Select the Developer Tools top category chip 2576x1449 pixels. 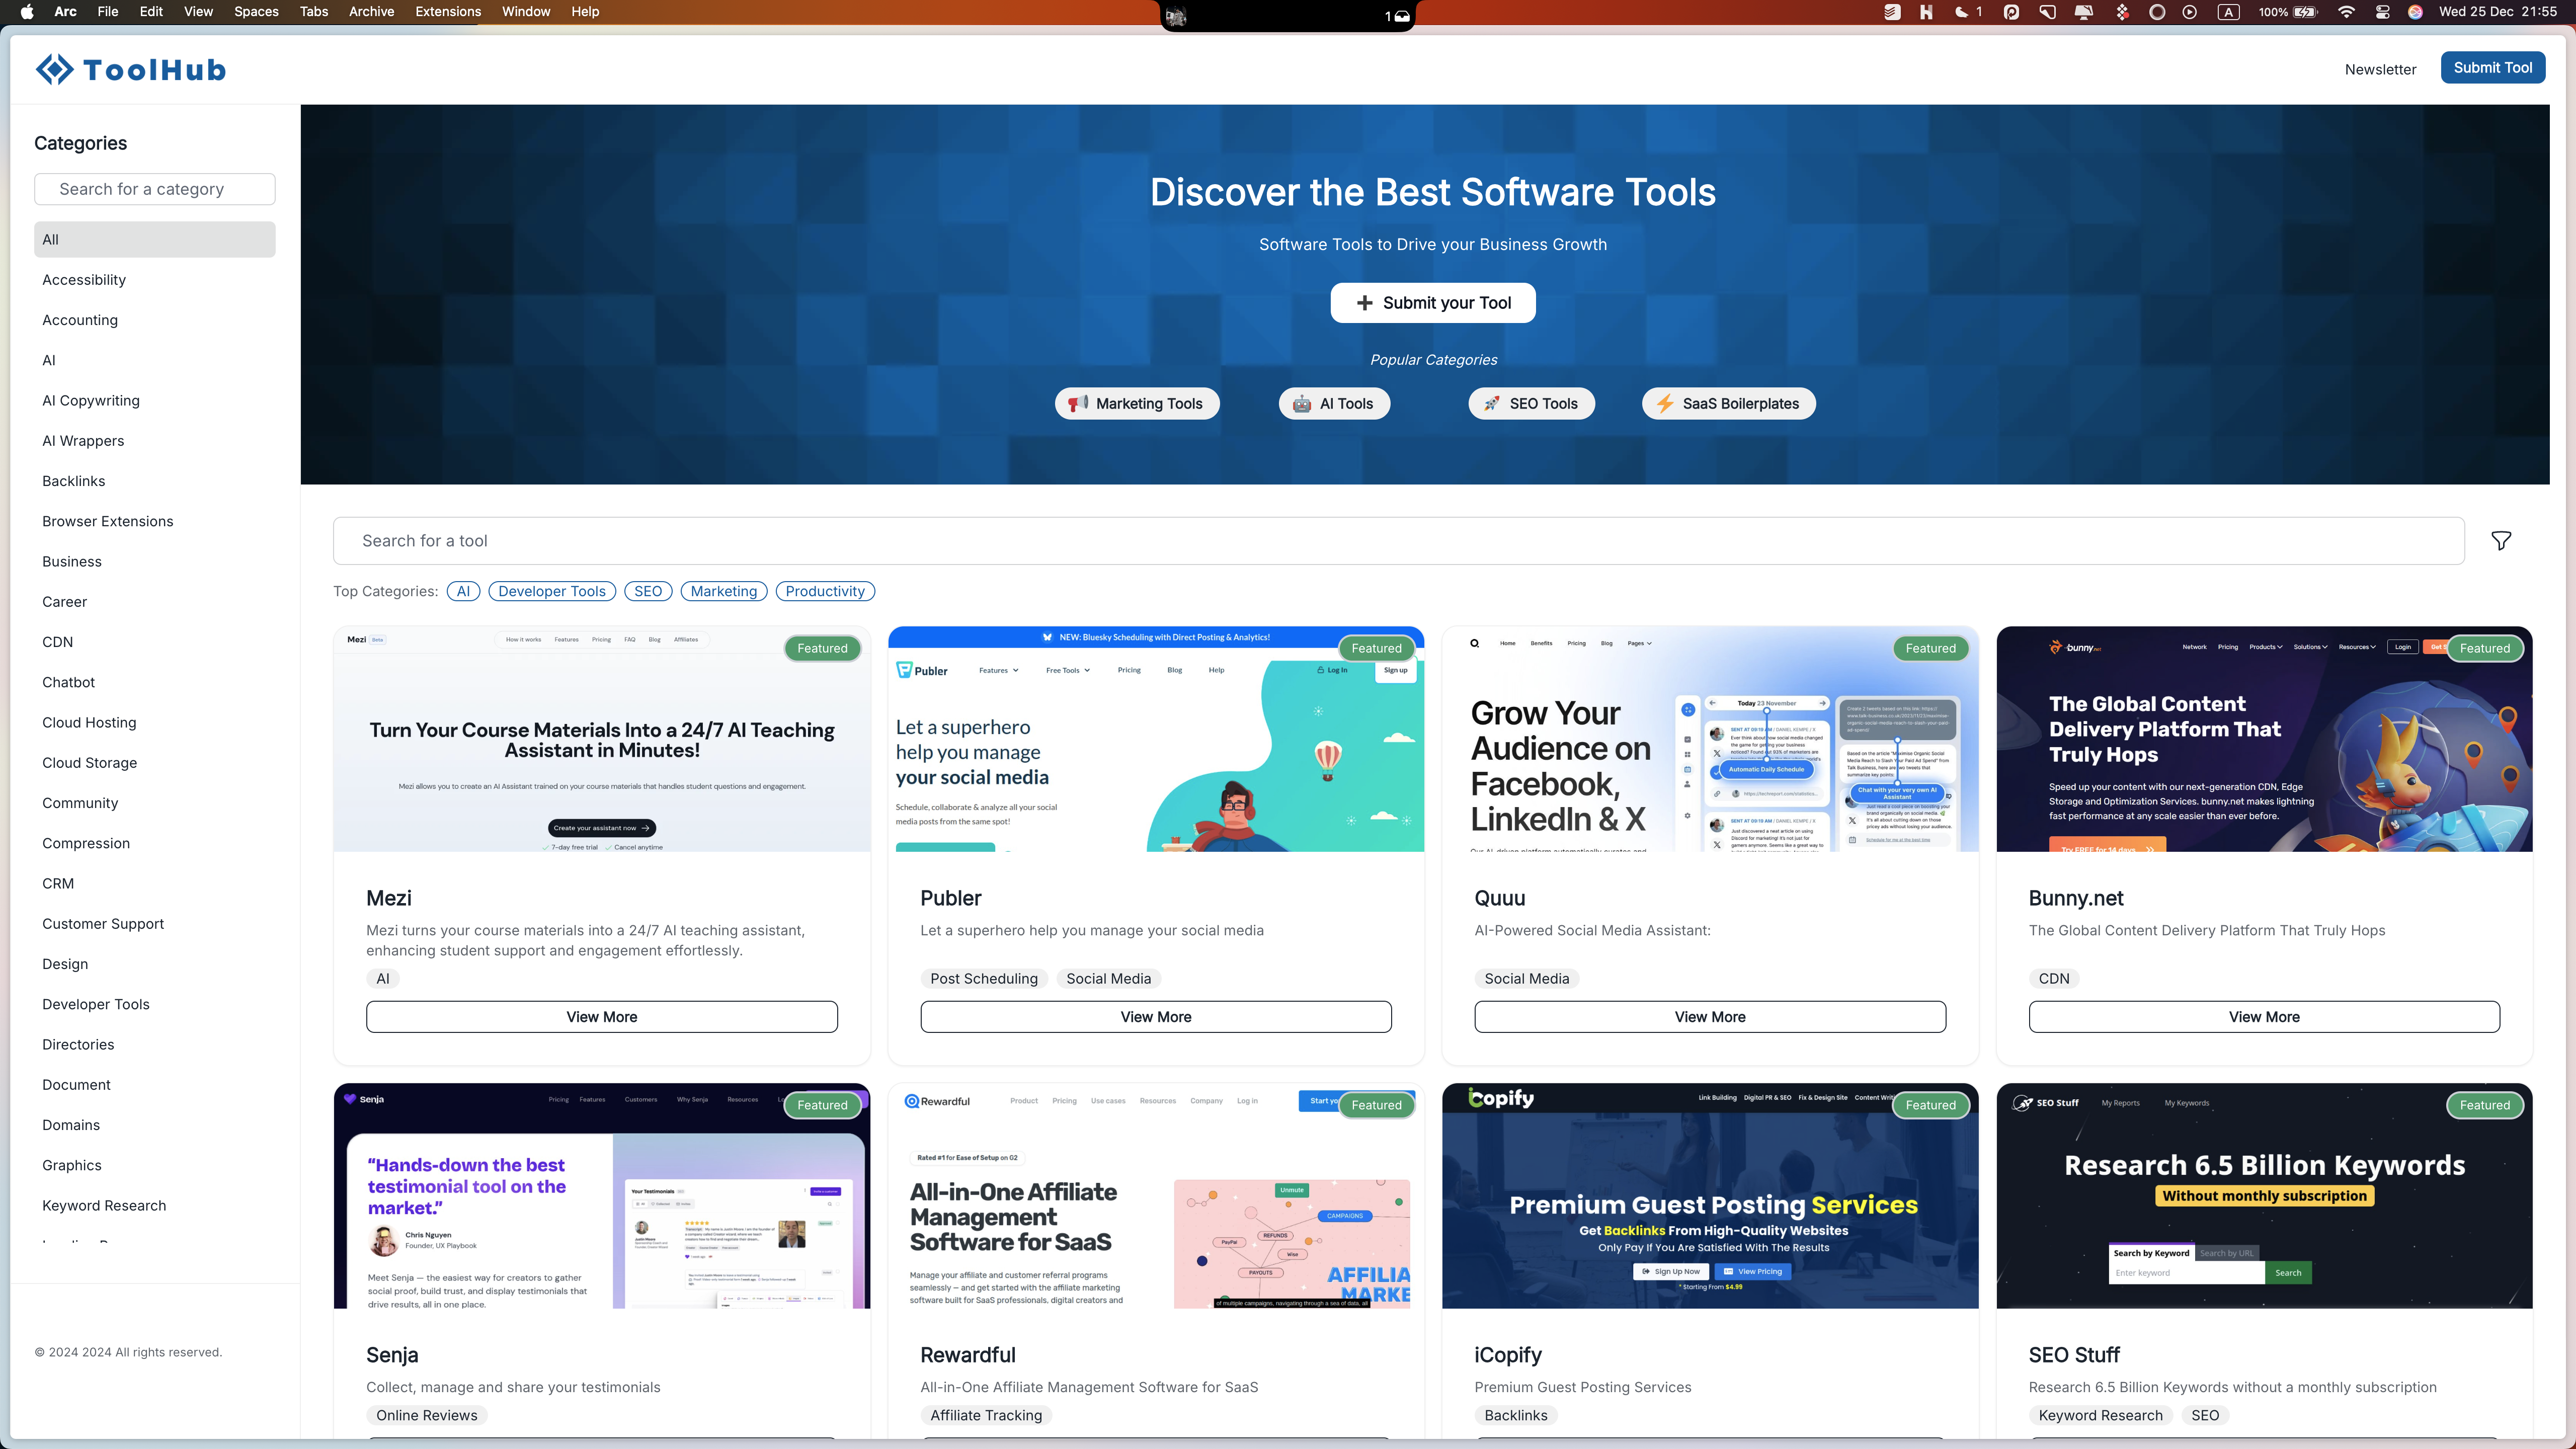point(552,591)
